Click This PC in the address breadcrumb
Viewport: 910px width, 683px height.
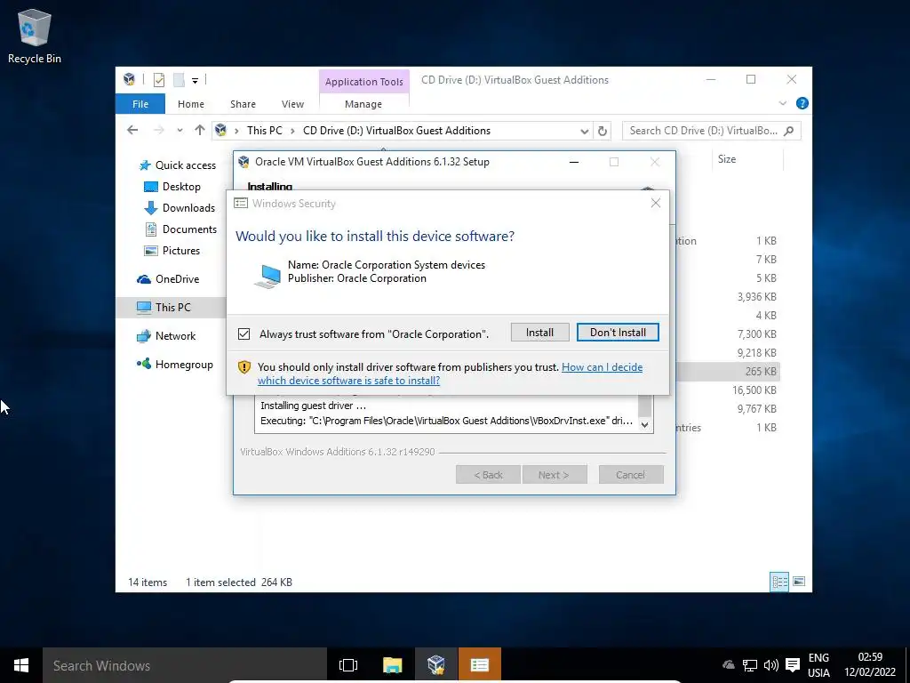[x=265, y=131]
